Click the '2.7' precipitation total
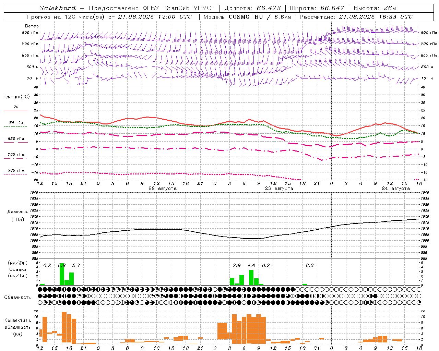439x351 pixels. coord(76,265)
